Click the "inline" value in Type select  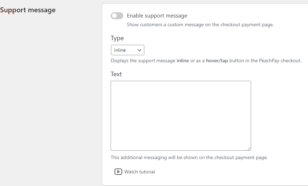coord(120,50)
